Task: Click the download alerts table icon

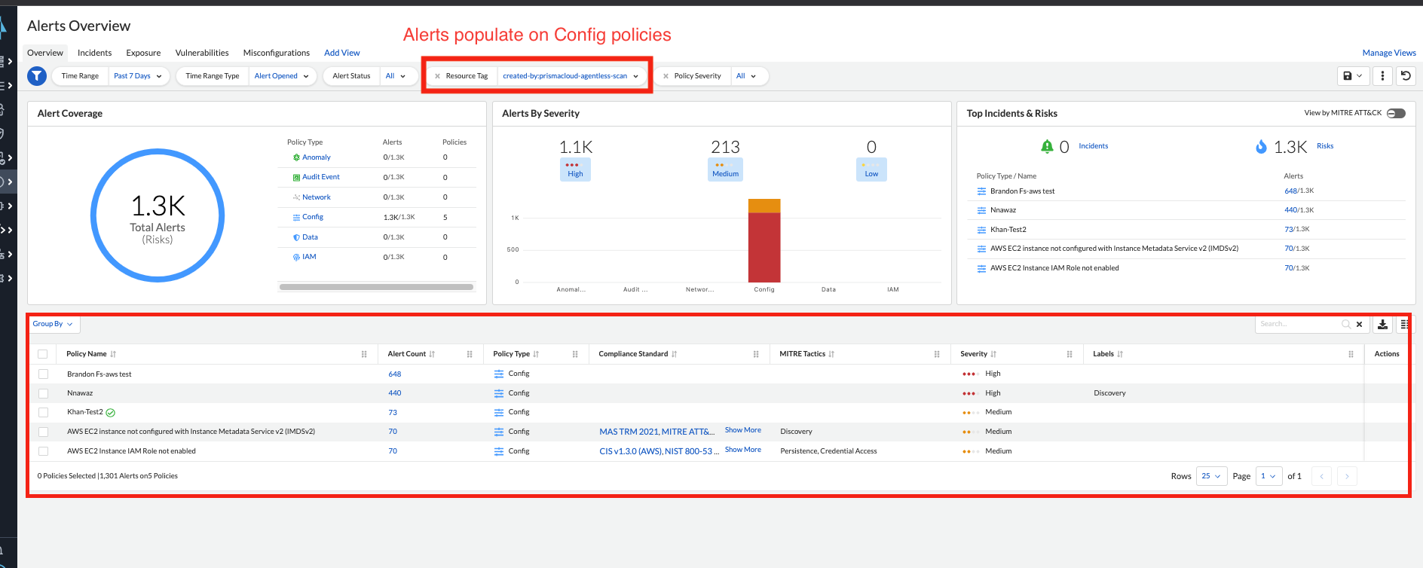Action: (x=1382, y=325)
